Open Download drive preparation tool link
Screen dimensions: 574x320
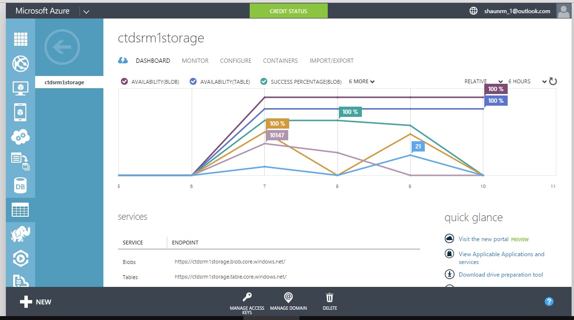pos(501,274)
